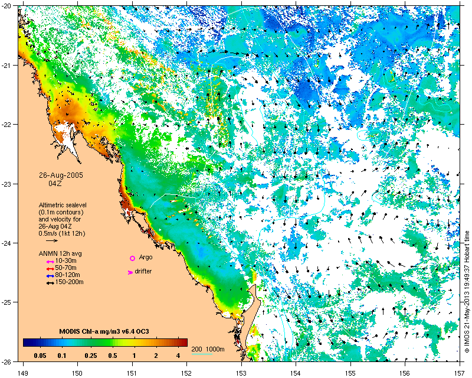Click longitude axis label 157

[460, 374]
